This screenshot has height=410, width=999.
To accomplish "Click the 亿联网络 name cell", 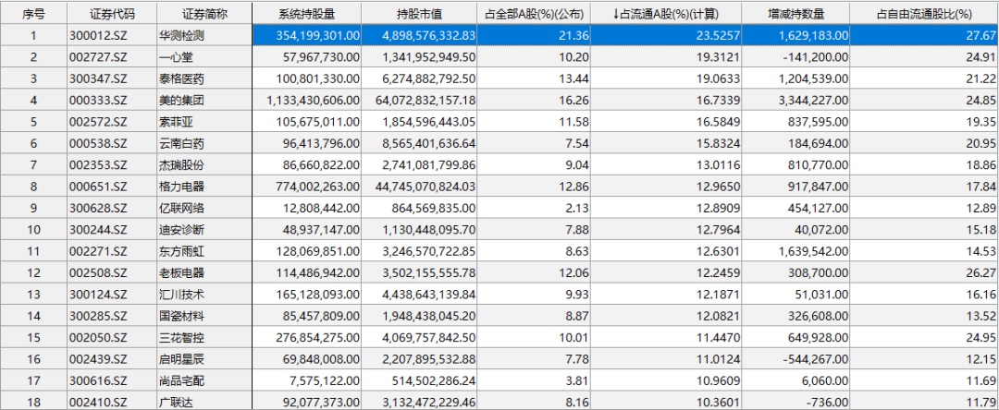I will click(204, 208).
